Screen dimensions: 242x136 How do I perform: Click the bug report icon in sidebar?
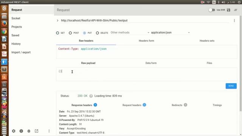click(x=29, y=131)
